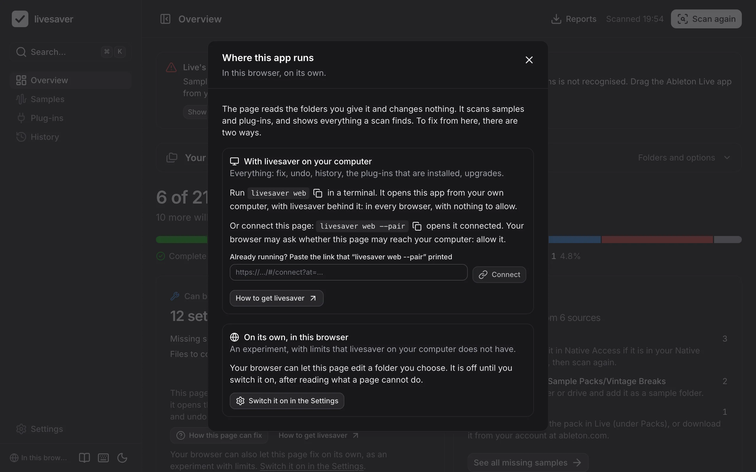Focus the pair link paste field
Image resolution: width=756 pixels, height=472 pixels.
[x=349, y=273]
